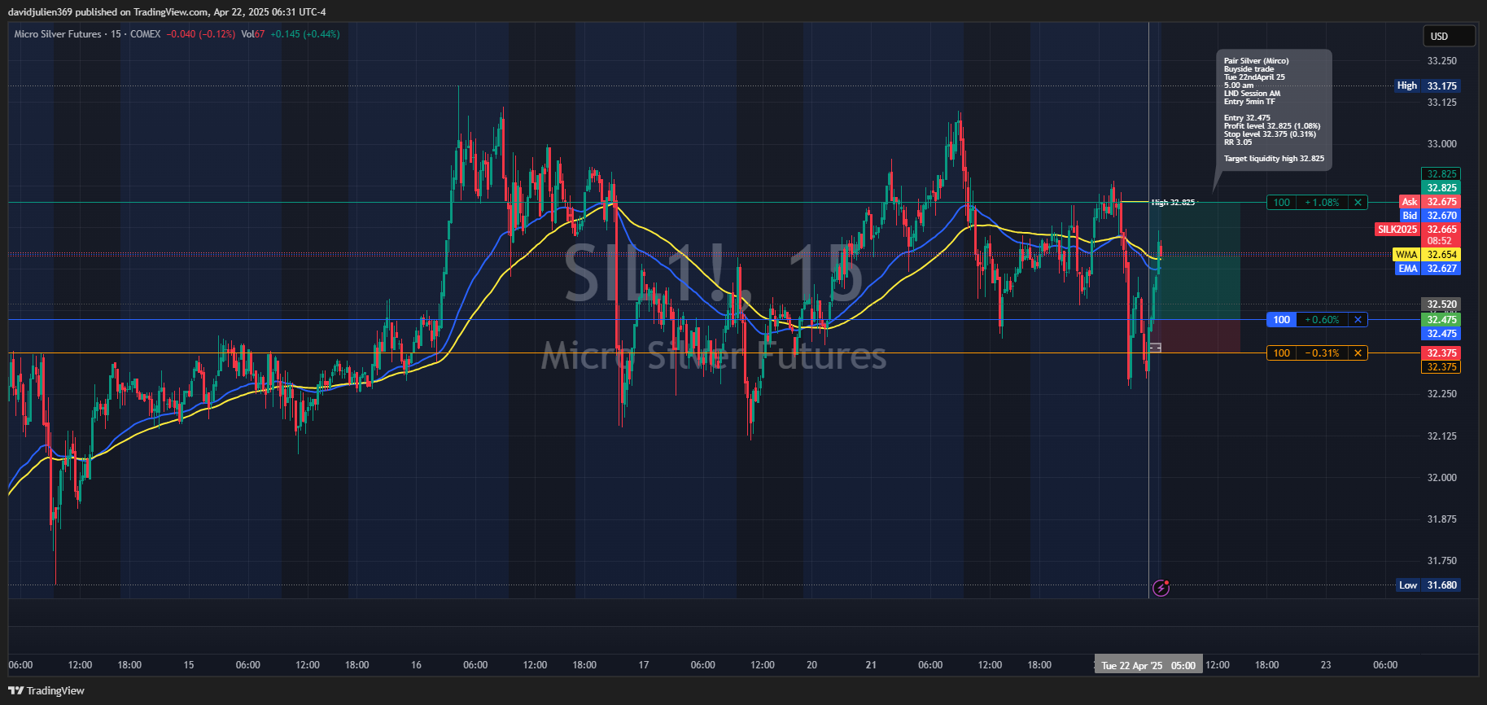Click the gray 32.520 price label
The width and height of the screenshot is (1487, 705).
click(1441, 304)
